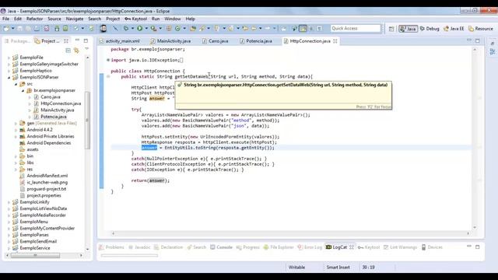This screenshot has height=280, width=498.
Task: Click the Open Perspective icon
Action: 391,29
